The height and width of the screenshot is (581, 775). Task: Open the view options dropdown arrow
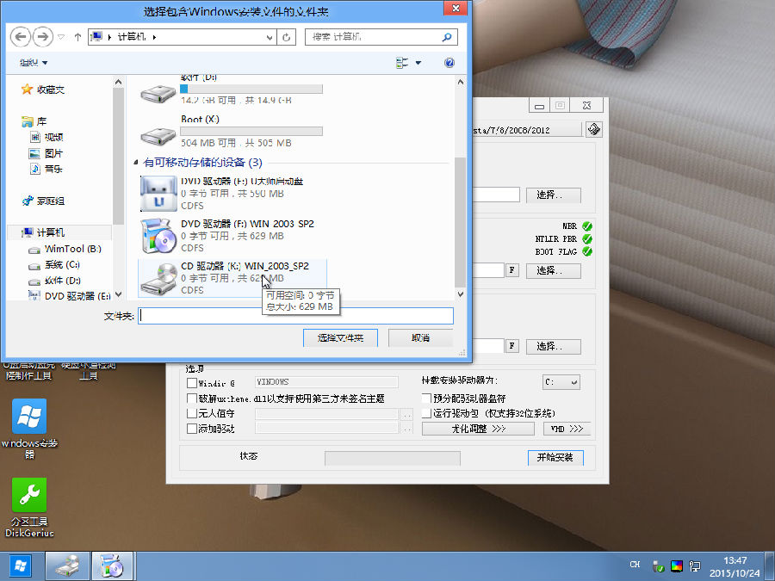pos(418,63)
